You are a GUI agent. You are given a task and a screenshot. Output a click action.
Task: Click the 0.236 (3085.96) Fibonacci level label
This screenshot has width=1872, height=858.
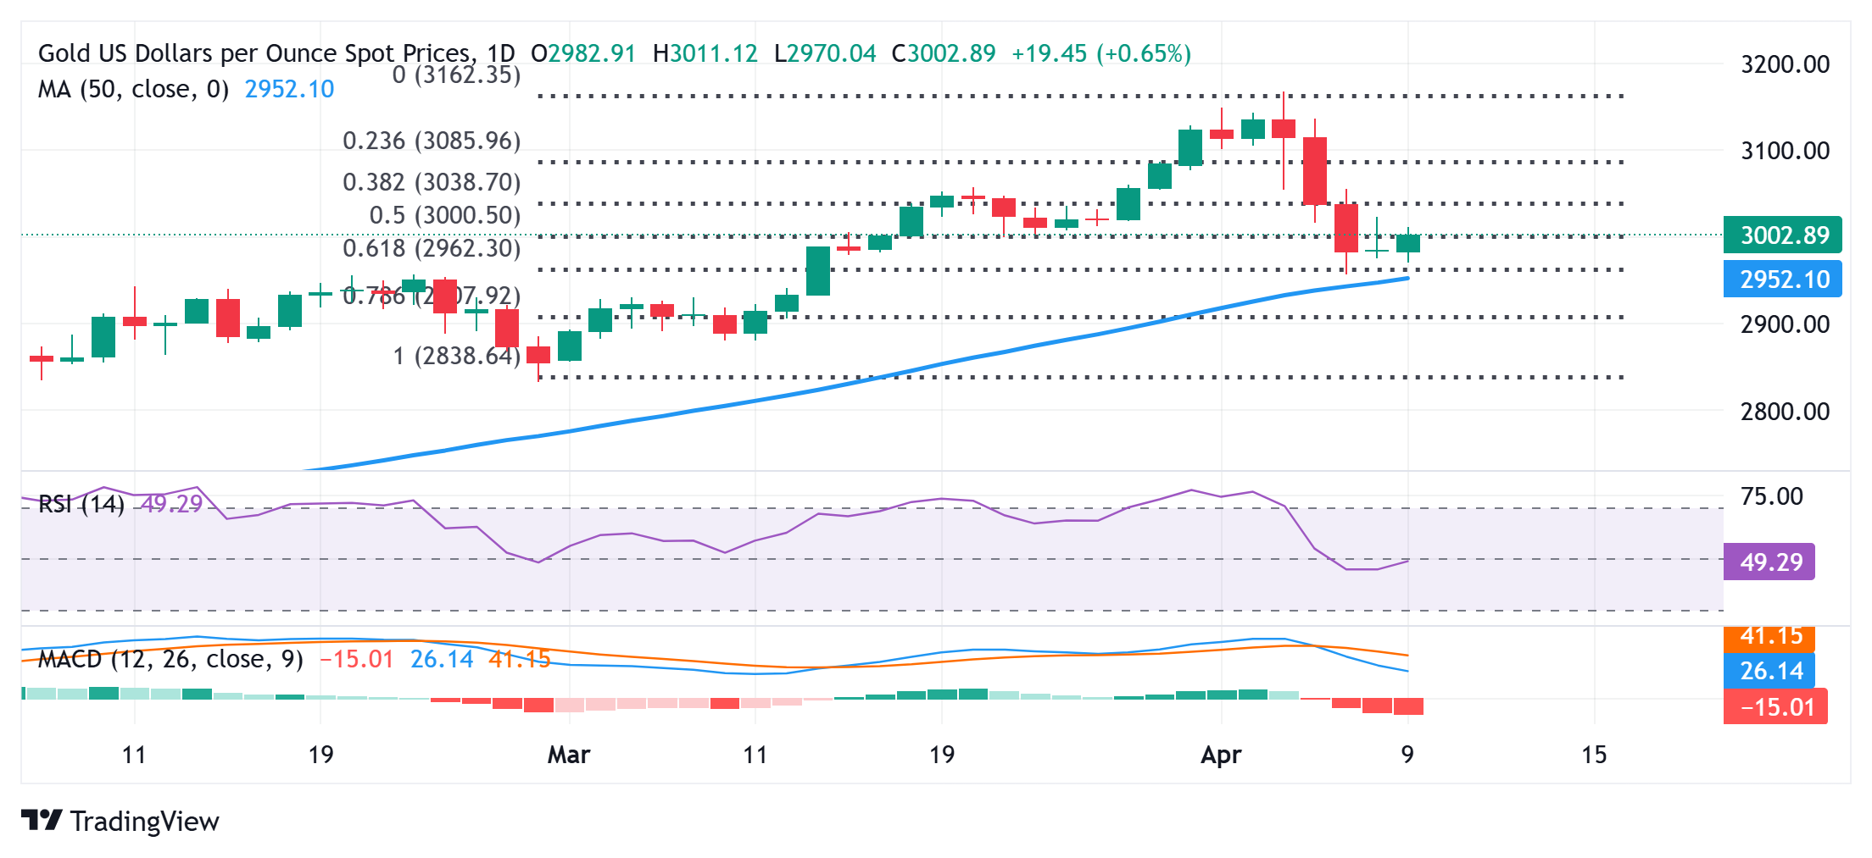click(x=432, y=141)
